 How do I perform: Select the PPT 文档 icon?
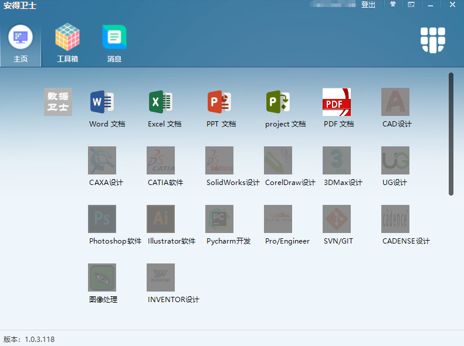point(219,102)
